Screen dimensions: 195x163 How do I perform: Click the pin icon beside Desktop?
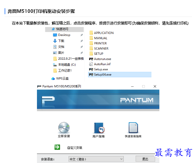[x=81, y=35]
